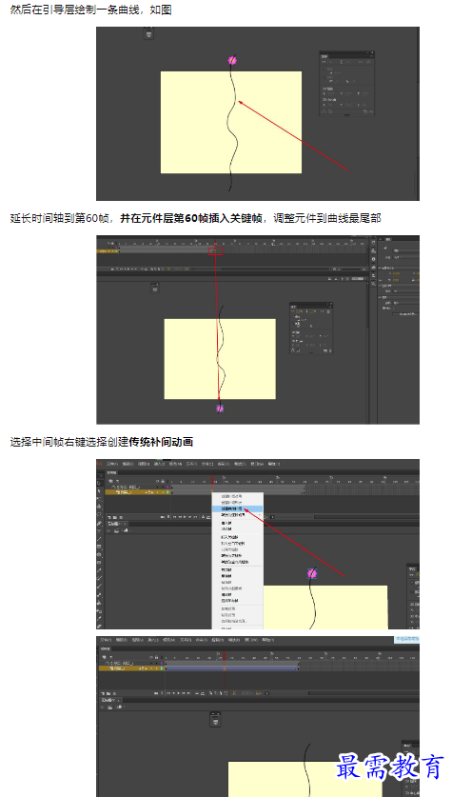The height and width of the screenshot is (797, 452).
Task: Select the Selection tool in context-menu screenshot toolbar
Action: point(99,483)
